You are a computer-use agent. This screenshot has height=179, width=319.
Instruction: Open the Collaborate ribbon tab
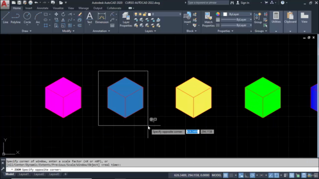coord(114,8)
